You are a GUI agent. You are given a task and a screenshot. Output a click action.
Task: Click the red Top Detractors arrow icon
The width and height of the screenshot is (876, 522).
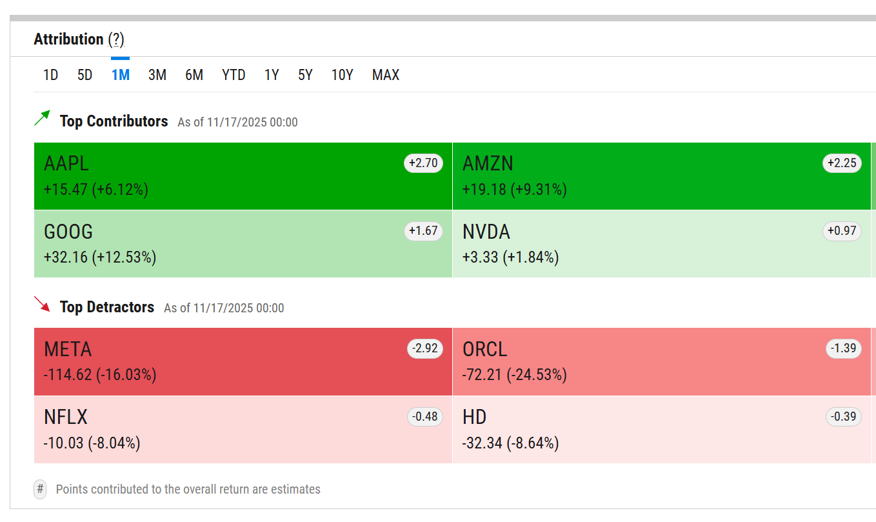42,304
